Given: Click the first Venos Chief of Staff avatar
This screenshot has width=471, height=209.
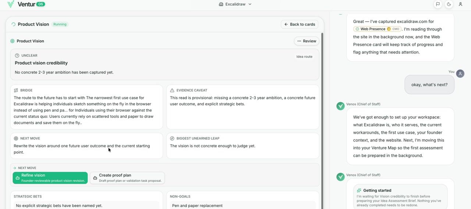Looking at the screenshot, I should pyautogui.click(x=340, y=106).
